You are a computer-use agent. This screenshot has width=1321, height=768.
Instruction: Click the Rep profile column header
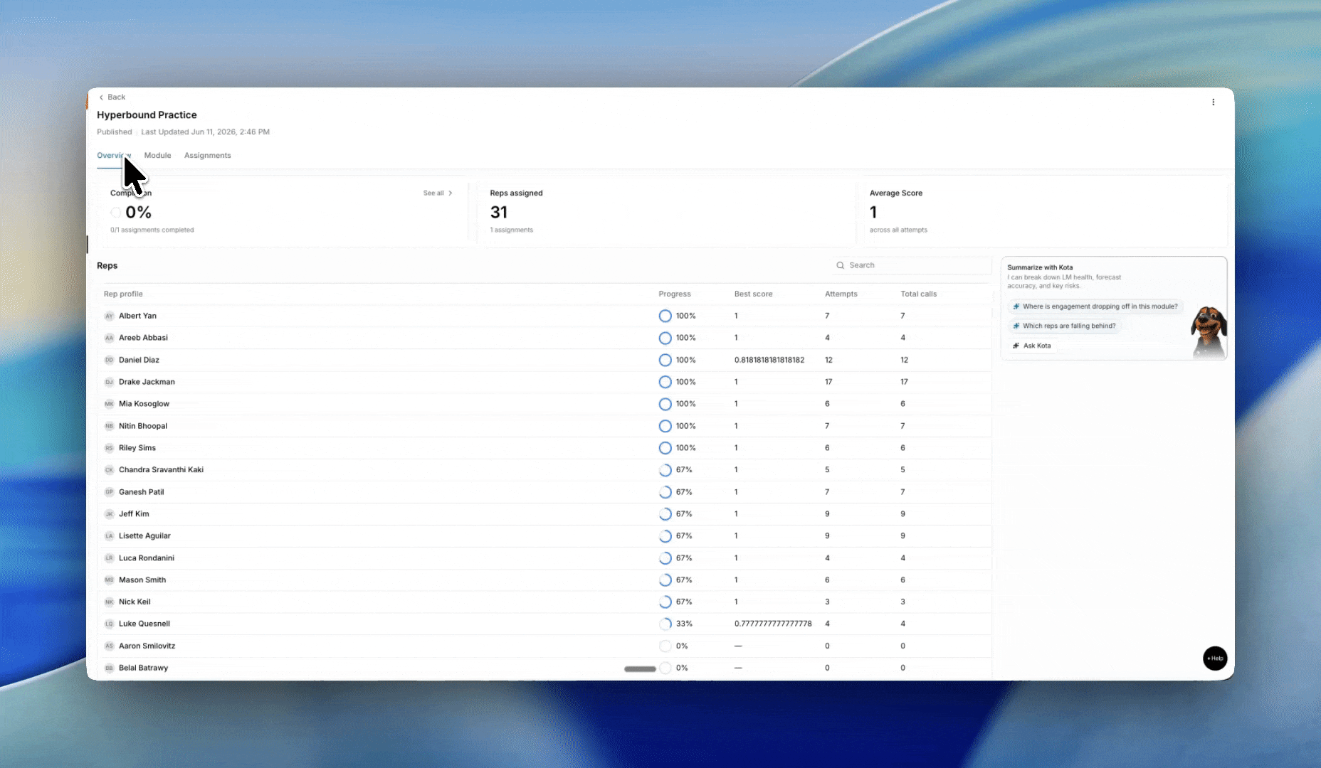(123, 294)
